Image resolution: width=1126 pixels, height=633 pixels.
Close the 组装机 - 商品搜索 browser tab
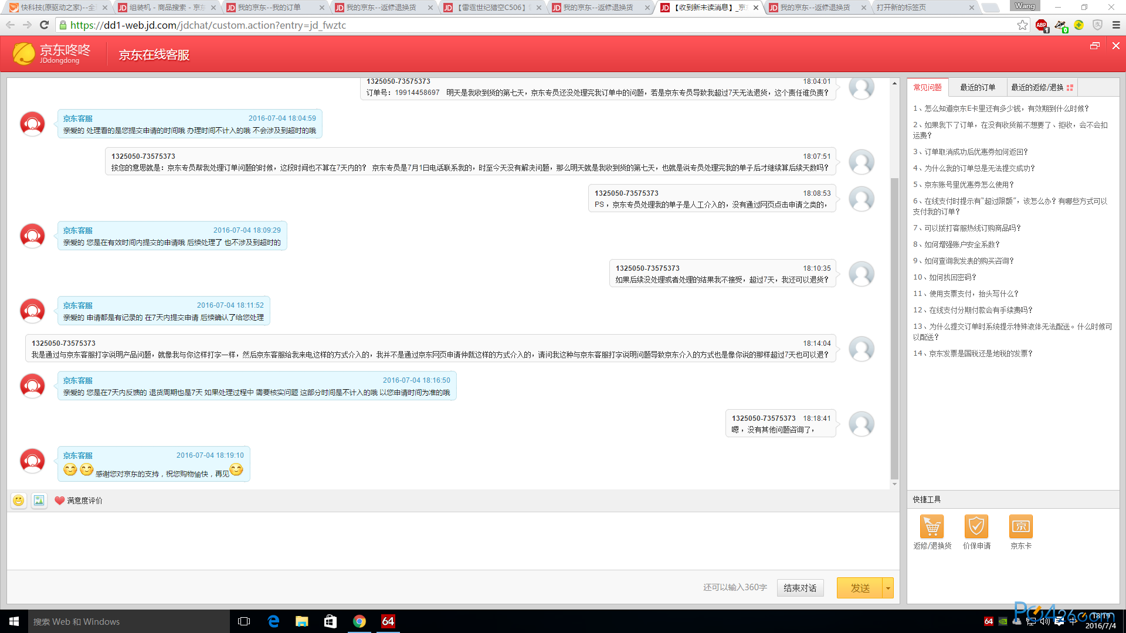(213, 8)
